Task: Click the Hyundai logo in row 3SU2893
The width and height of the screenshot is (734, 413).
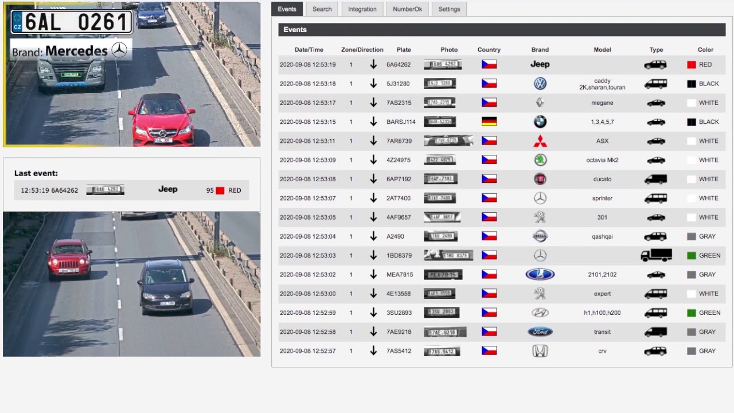Action: 540,313
